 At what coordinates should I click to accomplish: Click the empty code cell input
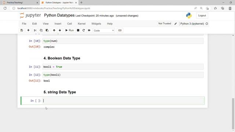123,101
